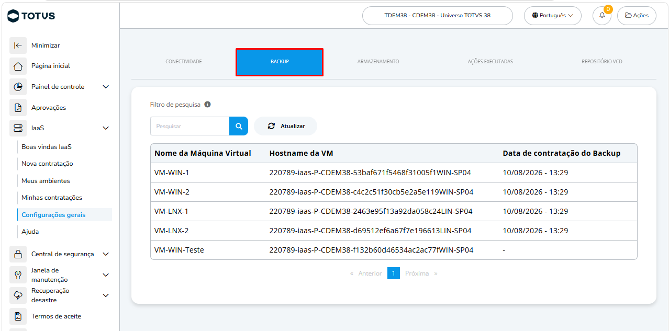Expand the Painel de controle chevron

106,87
